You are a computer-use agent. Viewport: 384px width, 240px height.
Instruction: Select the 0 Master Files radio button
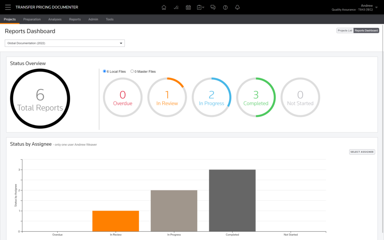click(132, 71)
